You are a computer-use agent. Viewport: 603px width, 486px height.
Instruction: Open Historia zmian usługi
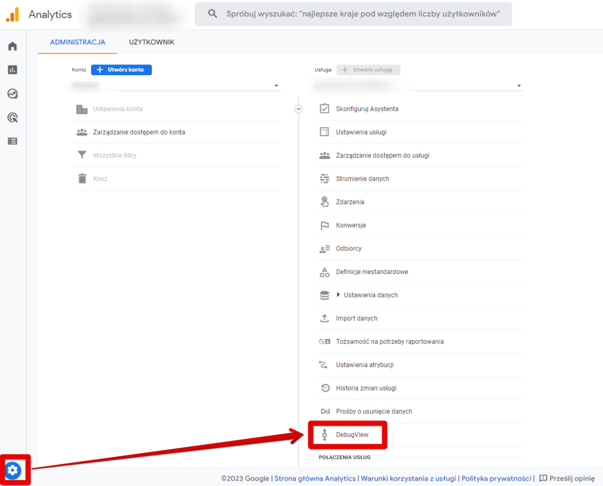pos(419,388)
